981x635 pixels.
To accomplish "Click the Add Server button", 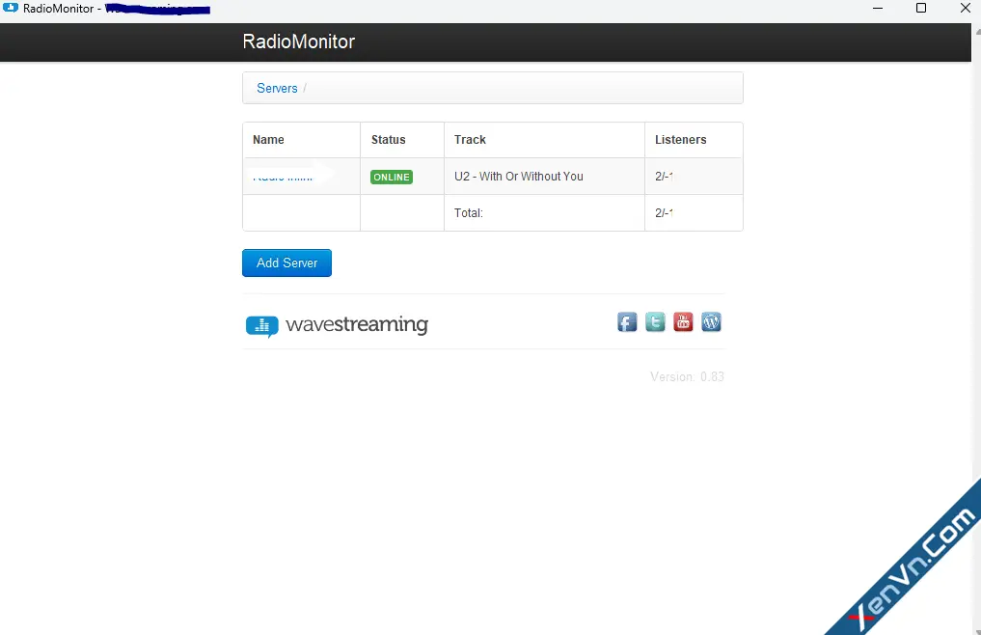I will click(286, 263).
